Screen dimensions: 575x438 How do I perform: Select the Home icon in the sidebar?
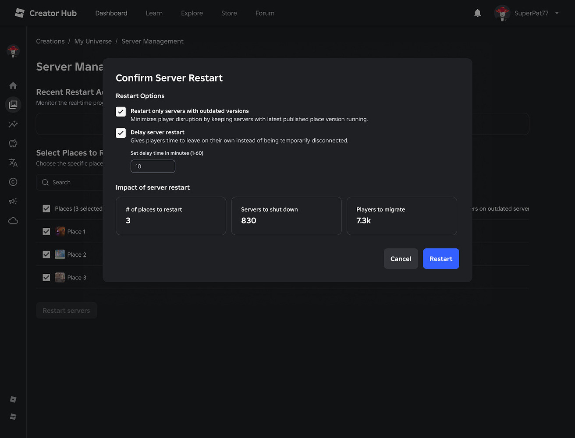13,85
